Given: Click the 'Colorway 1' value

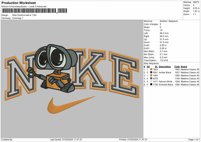Looking at the screenshot, I should coord(18,18).
